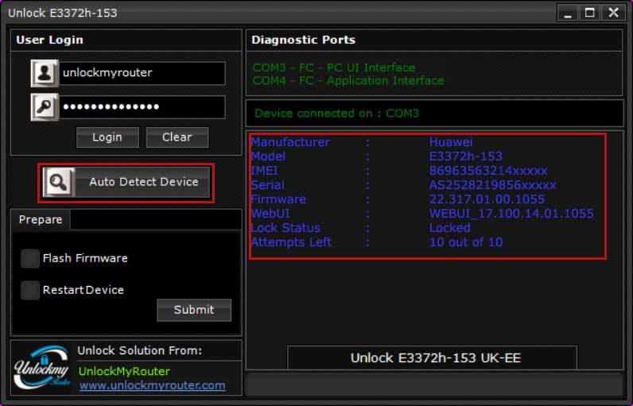Click the Firmware field label
Viewport: 633px width, 406px height.
(x=278, y=199)
